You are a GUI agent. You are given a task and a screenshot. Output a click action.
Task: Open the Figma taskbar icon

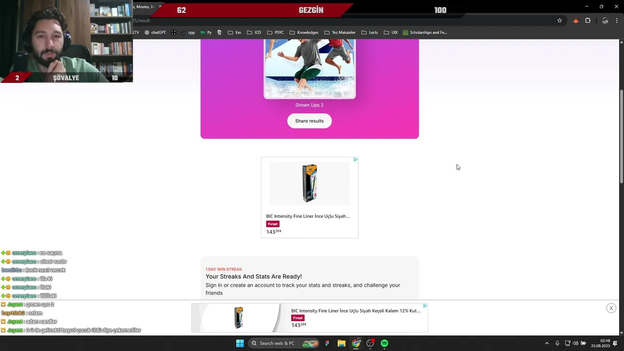(x=327, y=343)
